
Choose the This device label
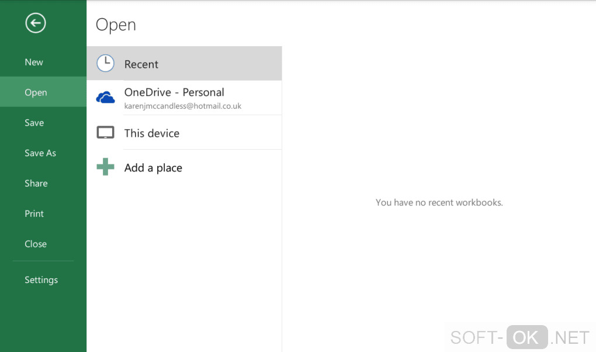[152, 133]
